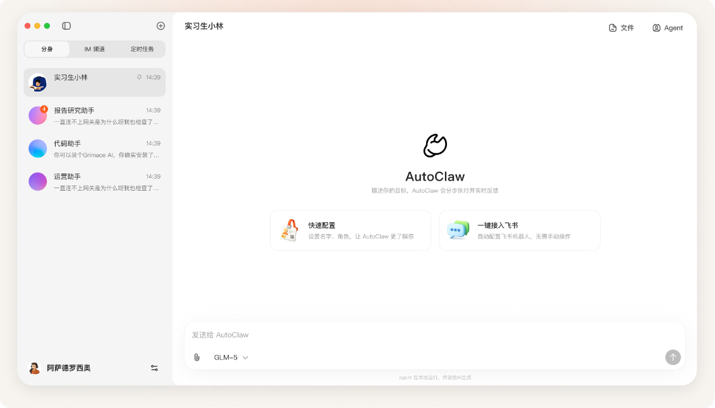Select the 报告研究助手 conversation
Screen dimensions: 715x408
95,116
